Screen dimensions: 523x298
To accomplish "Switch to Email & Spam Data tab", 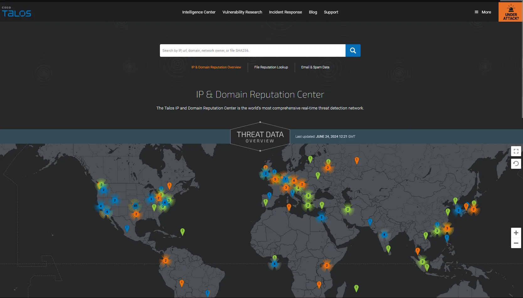I will (x=315, y=67).
